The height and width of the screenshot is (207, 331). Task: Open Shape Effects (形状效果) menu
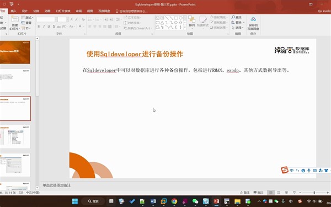click(x=218, y=28)
